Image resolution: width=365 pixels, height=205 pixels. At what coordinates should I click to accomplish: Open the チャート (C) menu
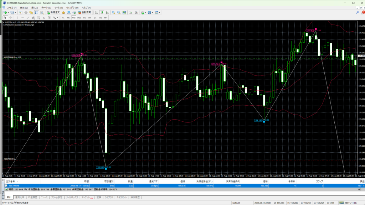46,8
